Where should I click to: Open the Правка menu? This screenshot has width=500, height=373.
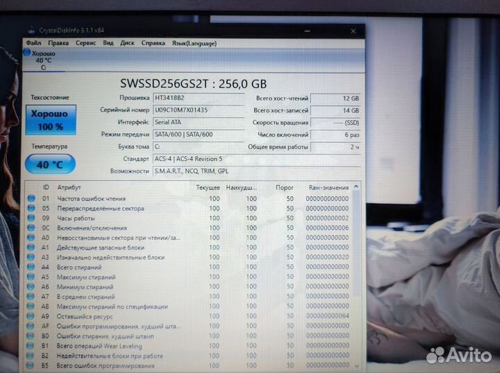click(x=58, y=43)
